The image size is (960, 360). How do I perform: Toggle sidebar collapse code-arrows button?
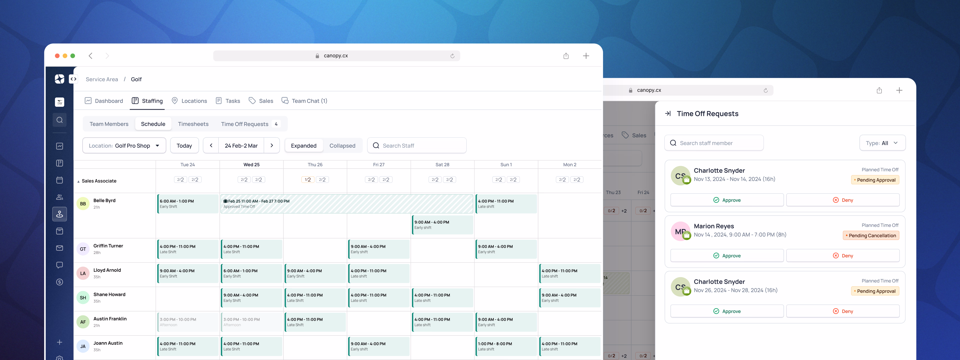tap(73, 79)
